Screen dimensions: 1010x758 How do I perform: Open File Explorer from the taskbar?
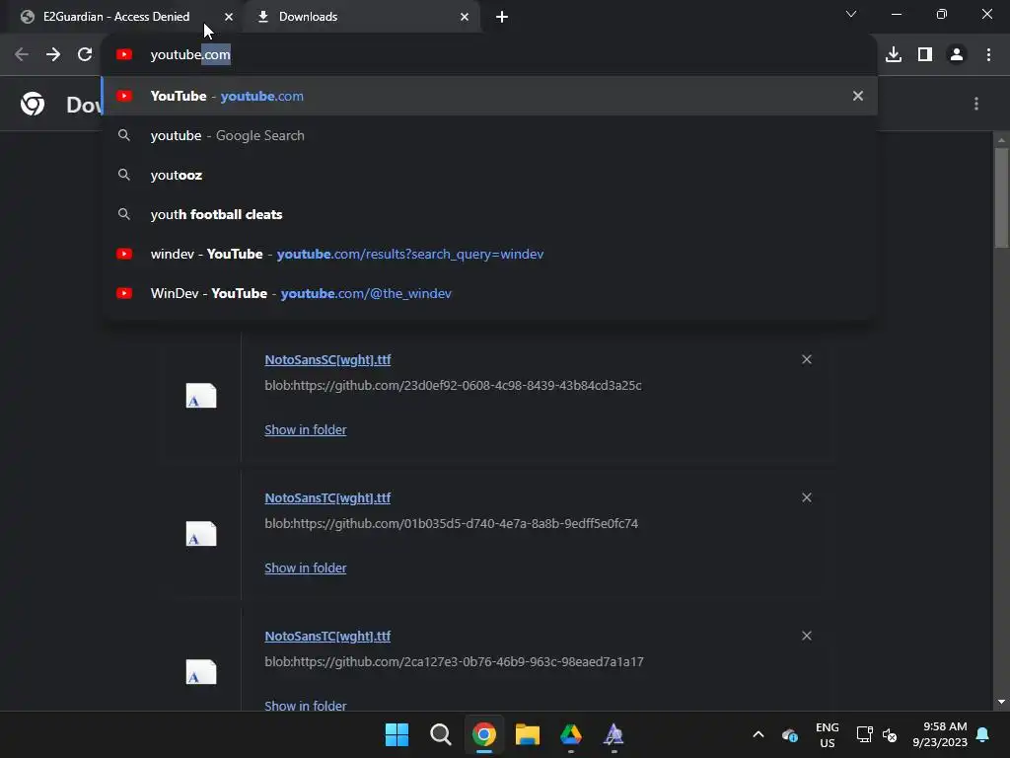528,734
